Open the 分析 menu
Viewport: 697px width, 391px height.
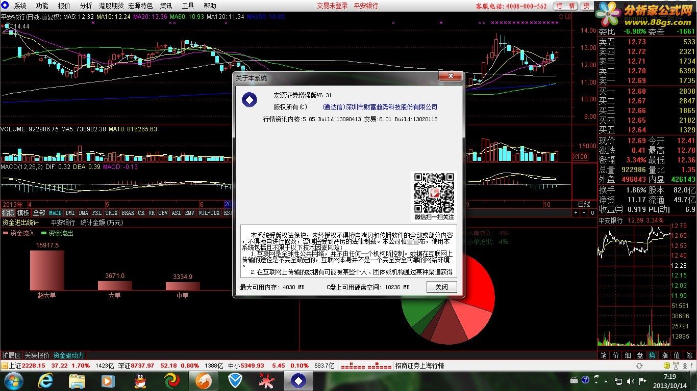click(86, 6)
